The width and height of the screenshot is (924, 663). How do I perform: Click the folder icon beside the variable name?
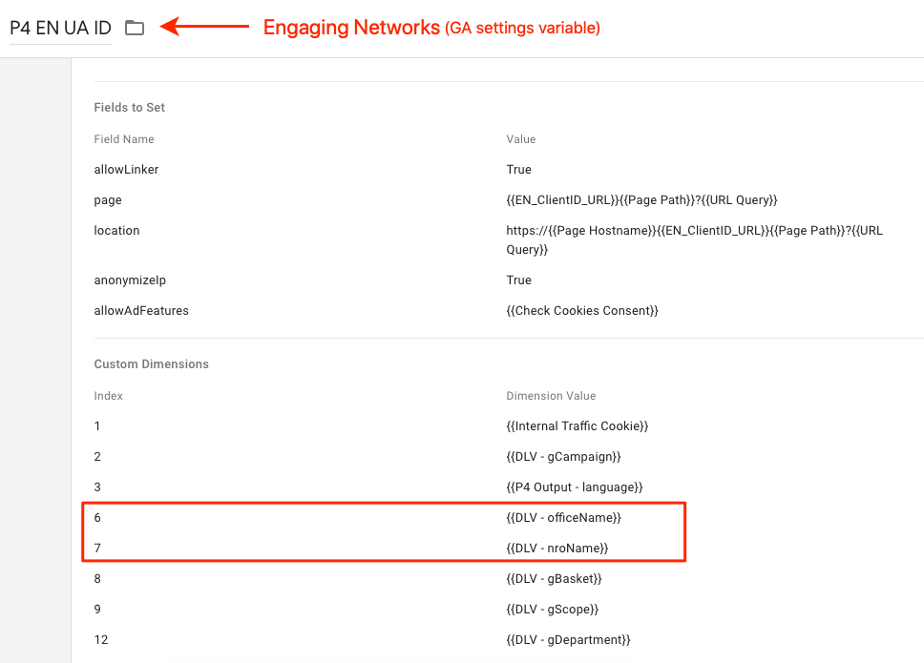click(x=135, y=28)
